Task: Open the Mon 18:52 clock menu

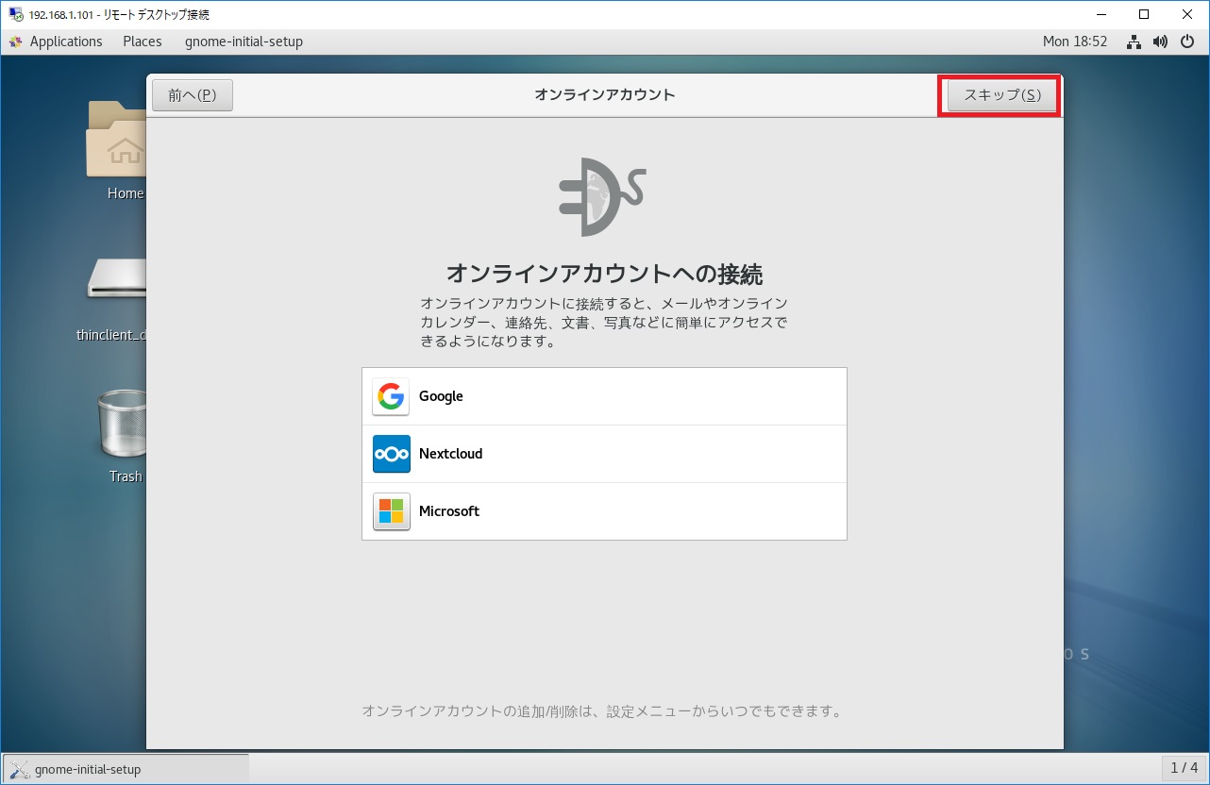Action: (1075, 42)
